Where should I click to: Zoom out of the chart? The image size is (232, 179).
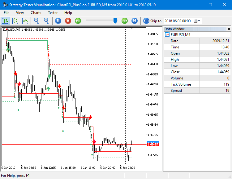pos(46,21)
